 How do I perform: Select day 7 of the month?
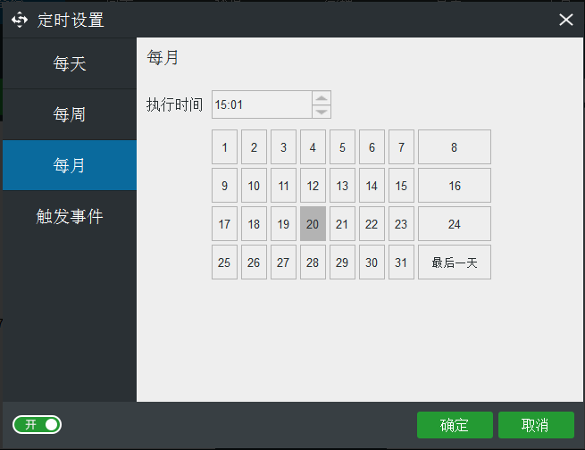[x=401, y=147]
